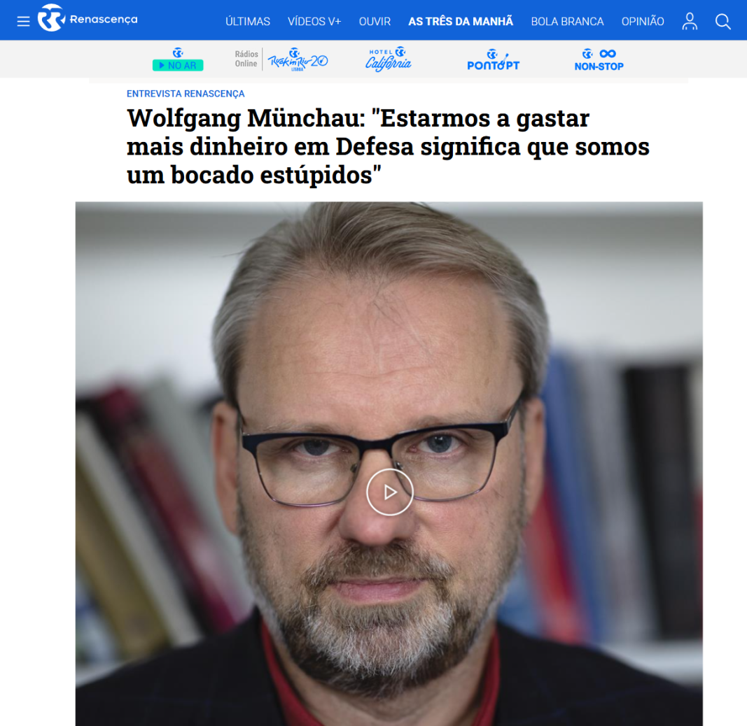Click the interviewee photo thumbnail
Screen dimensions: 747x726
389,464
